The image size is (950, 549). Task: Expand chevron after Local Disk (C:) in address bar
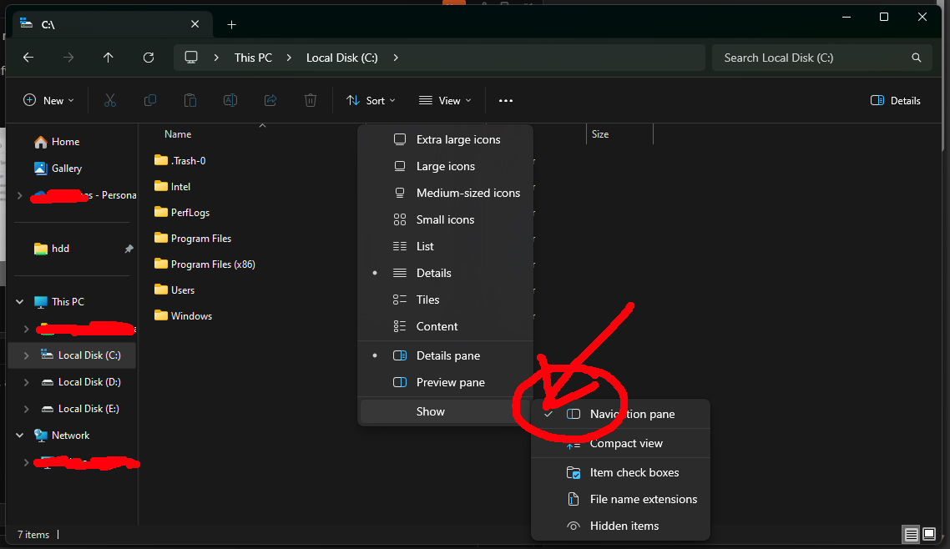396,58
